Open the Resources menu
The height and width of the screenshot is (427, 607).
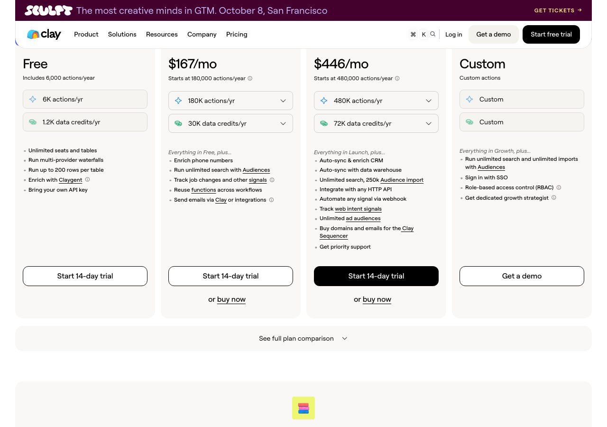(162, 34)
